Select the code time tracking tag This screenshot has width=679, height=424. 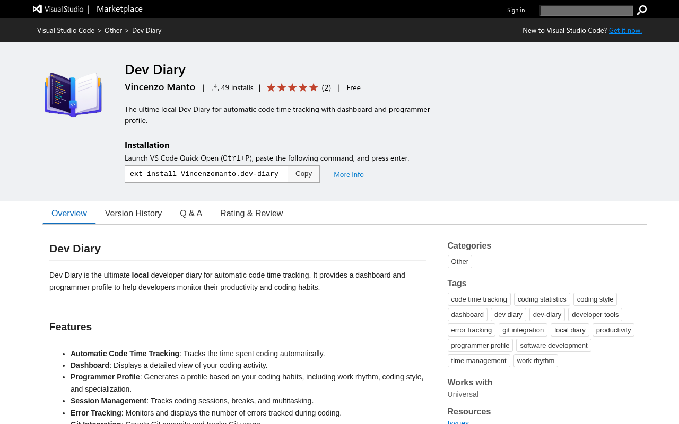[x=479, y=299]
